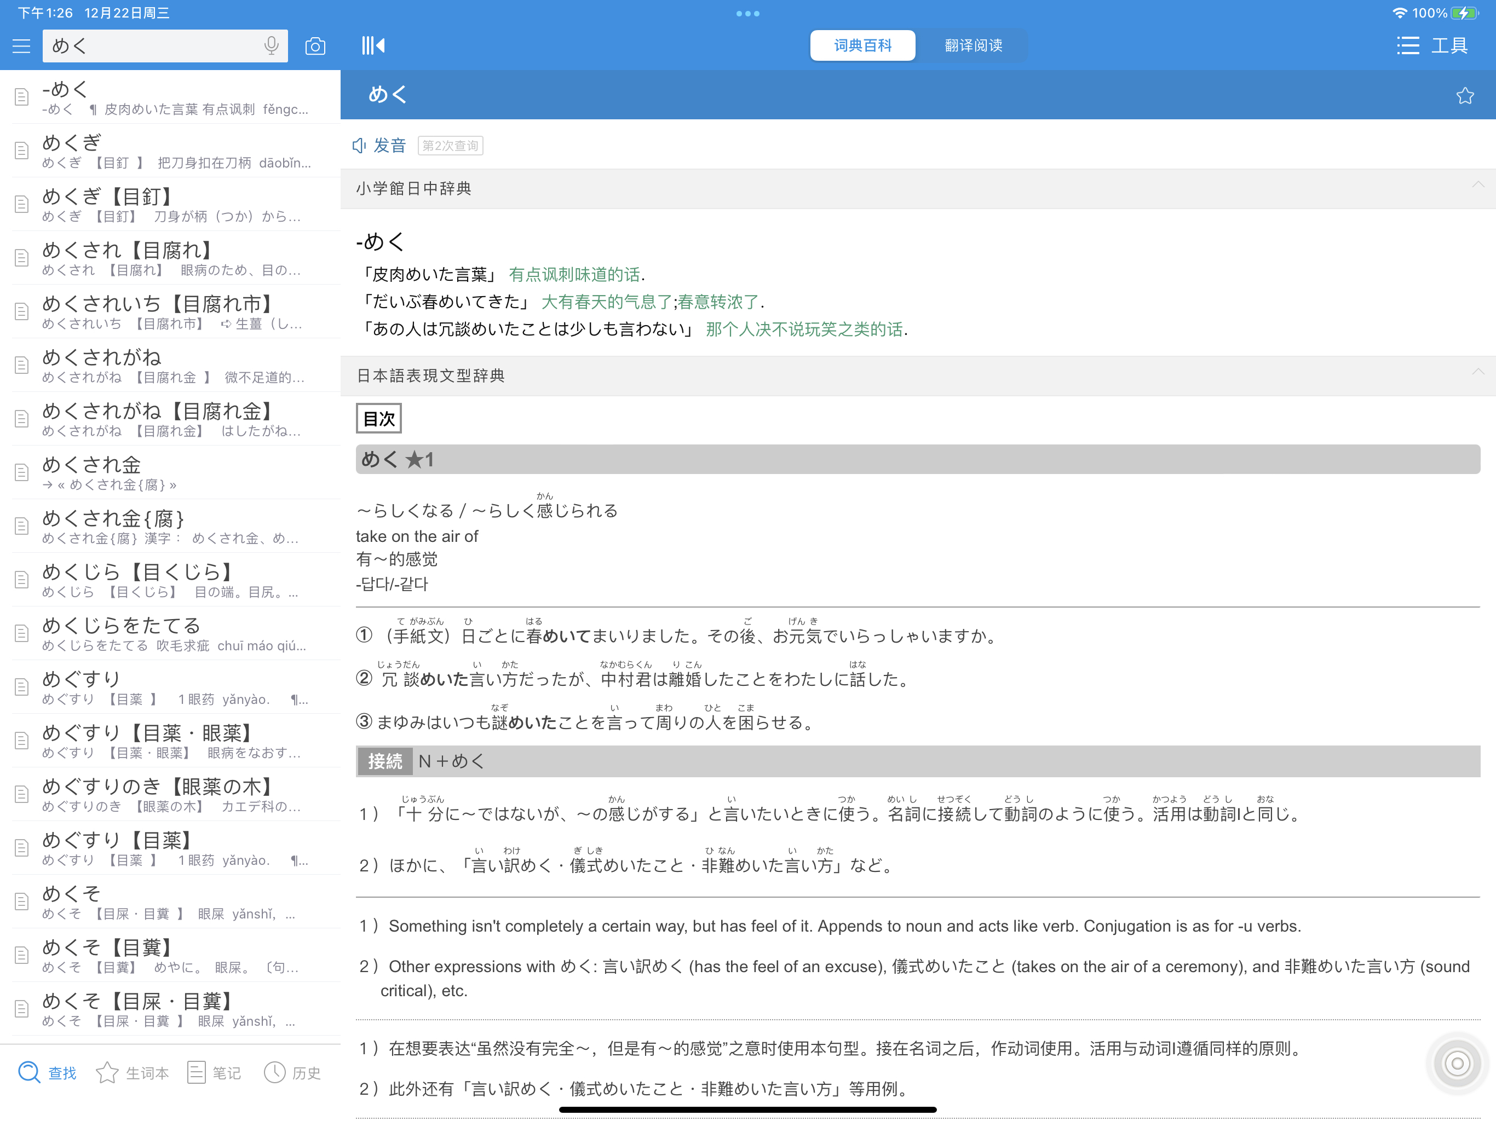Select the めくされ金{腐} result
Viewport: 1496px width, 1121px height.
coord(170,526)
